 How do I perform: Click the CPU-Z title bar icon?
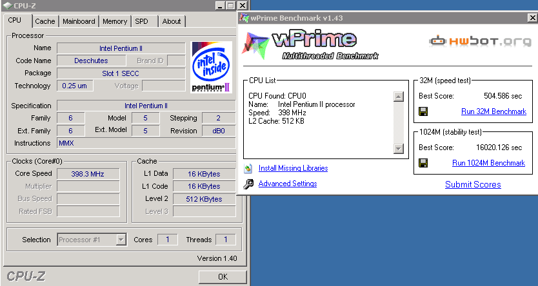[x=7, y=6]
